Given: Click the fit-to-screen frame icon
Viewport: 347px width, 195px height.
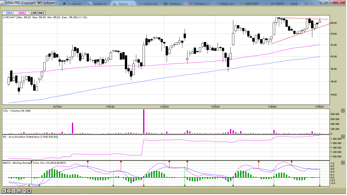Looking at the screenshot, I should [9, 191].
